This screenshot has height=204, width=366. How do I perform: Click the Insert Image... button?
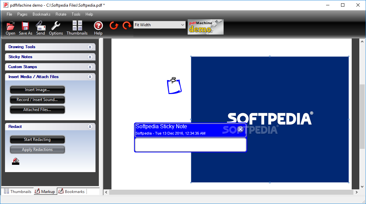point(37,90)
